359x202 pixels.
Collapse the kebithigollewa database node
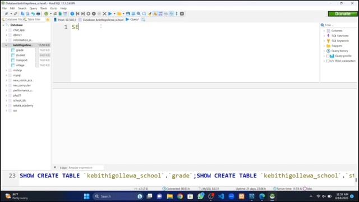(6, 45)
